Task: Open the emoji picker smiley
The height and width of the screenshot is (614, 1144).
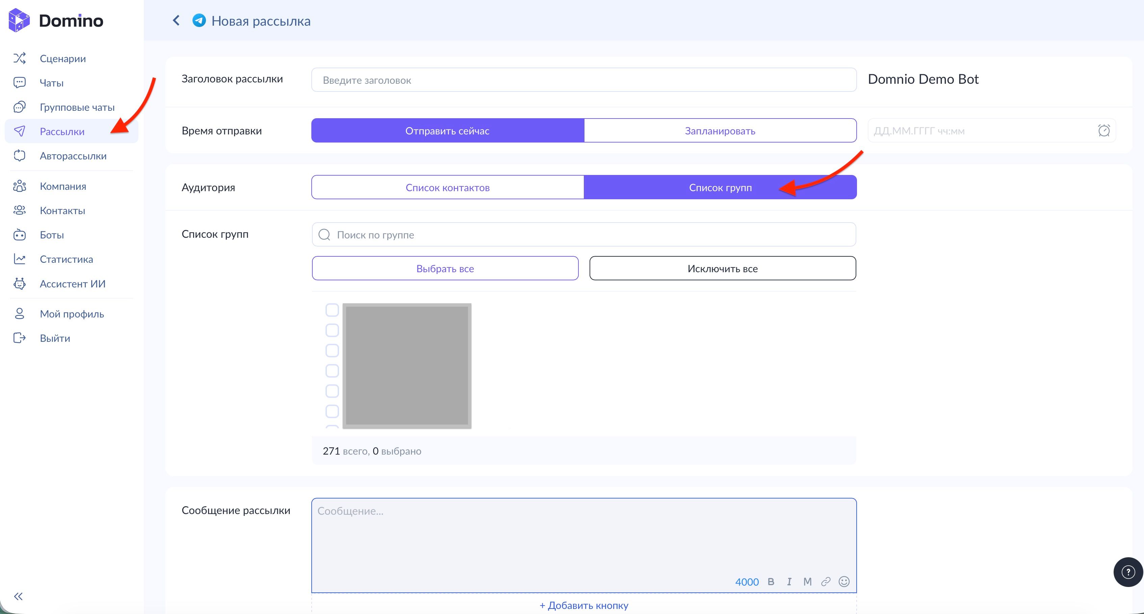Action: click(844, 582)
